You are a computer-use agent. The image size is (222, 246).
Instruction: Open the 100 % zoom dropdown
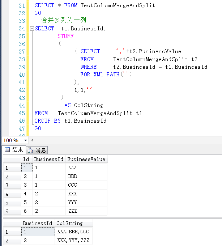click(x=26, y=140)
